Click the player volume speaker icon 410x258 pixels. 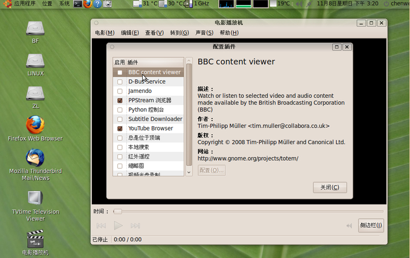click(349, 226)
